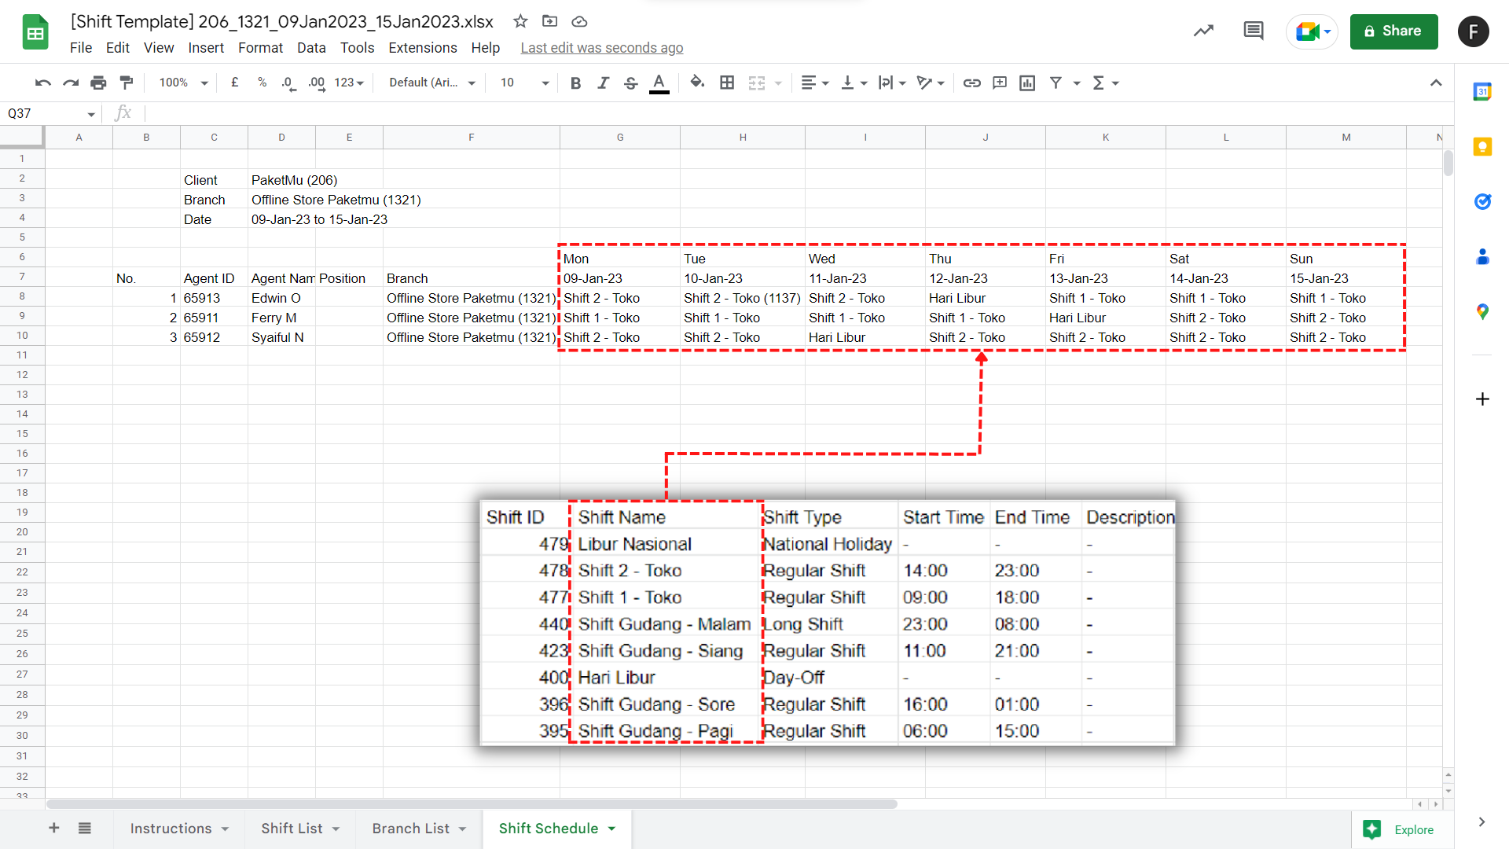1509x849 pixels.
Task: Toggle bold formatting
Action: pos(575,83)
